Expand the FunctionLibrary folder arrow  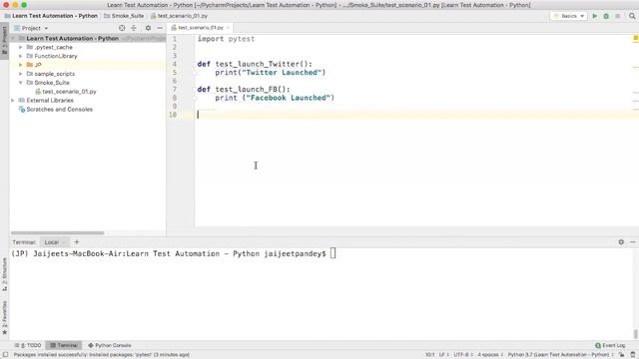click(20, 56)
